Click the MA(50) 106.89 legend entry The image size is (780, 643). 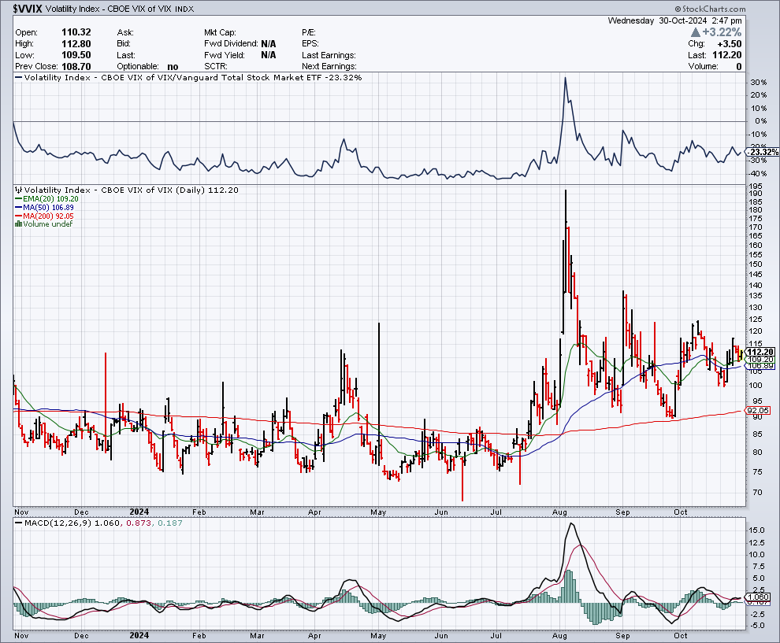(44, 207)
